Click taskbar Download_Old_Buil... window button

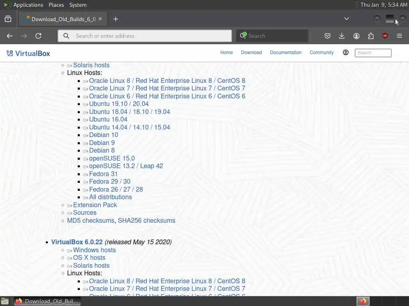[47, 301]
